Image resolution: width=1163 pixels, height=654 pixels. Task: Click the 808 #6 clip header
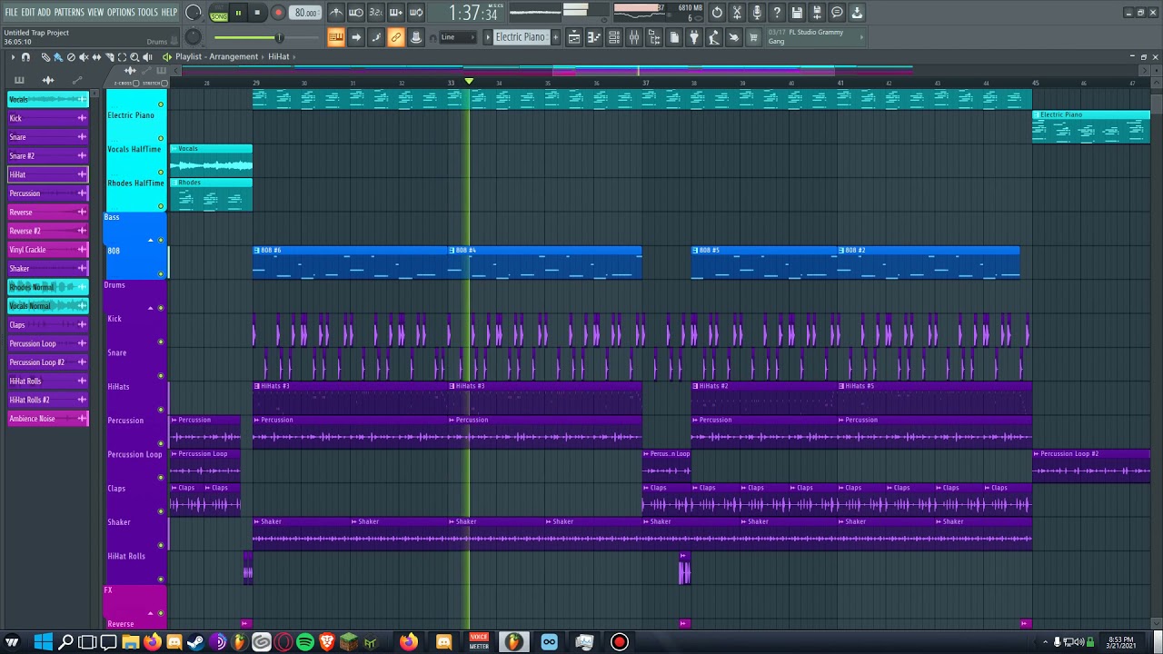[x=350, y=250]
